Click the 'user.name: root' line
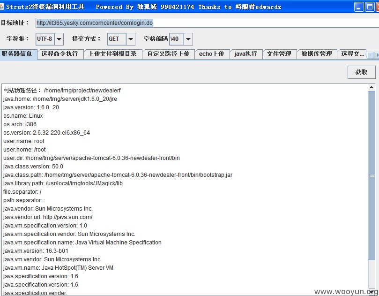 tap(24, 141)
